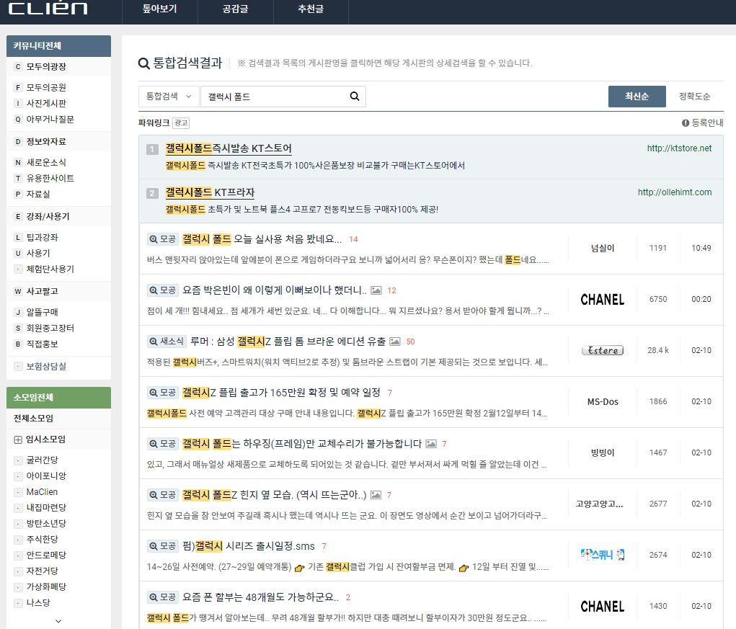Open 등록안내 link

point(707,123)
